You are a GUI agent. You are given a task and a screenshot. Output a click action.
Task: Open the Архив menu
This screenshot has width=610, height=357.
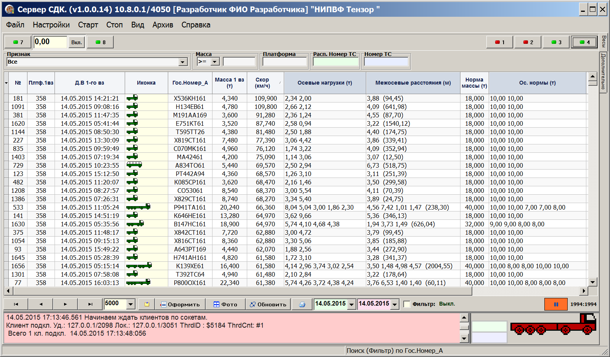[163, 25]
